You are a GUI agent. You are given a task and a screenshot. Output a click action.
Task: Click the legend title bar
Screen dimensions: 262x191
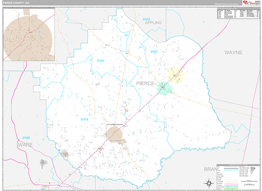point(238,165)
